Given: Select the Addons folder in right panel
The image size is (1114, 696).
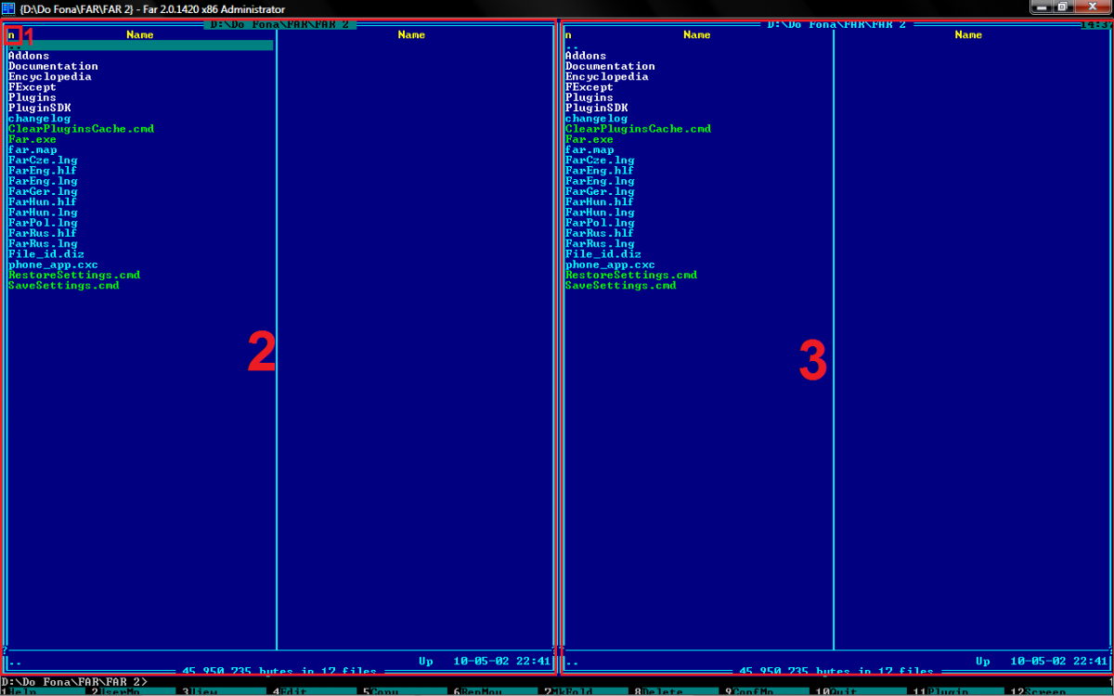Looking at the screenshot, I should (x=586, y=56).
